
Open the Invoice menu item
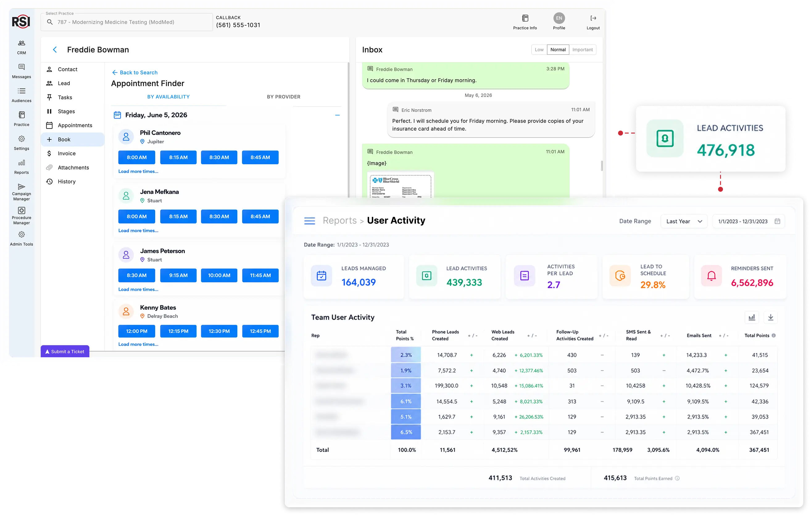[x=73, y=153]
